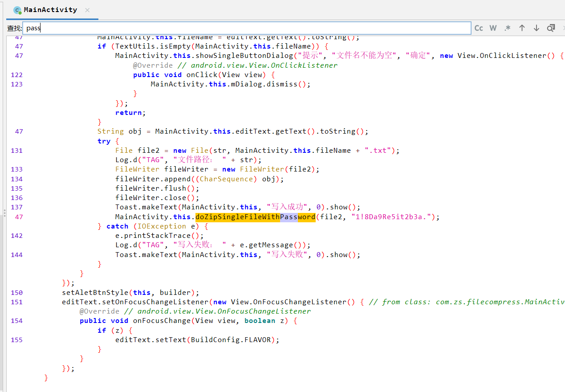
Task: Click the new FileWriter(file2) expression
Action: click(268, 169)
